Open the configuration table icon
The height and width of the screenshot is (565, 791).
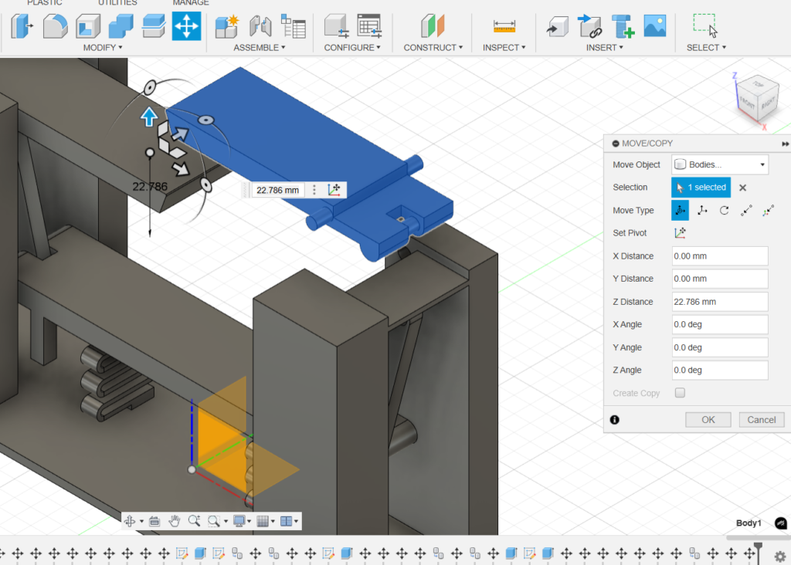[x=369, y=26]
